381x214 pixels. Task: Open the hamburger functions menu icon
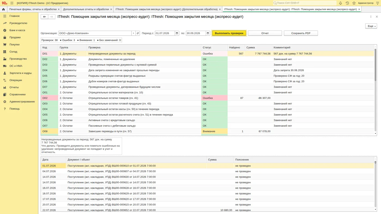tap(12, 3)
